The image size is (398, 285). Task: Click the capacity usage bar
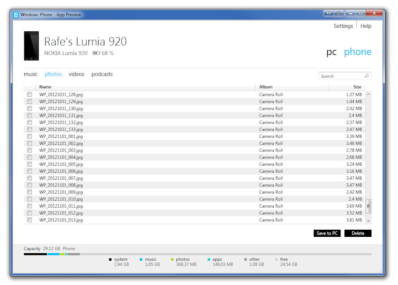(x=198, y=254)
